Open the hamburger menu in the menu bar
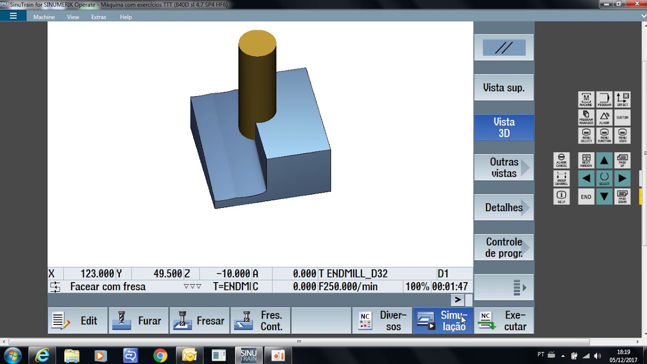Image resolution: width=647 pixels, height=364 pixels. click(x=13, y=16)
